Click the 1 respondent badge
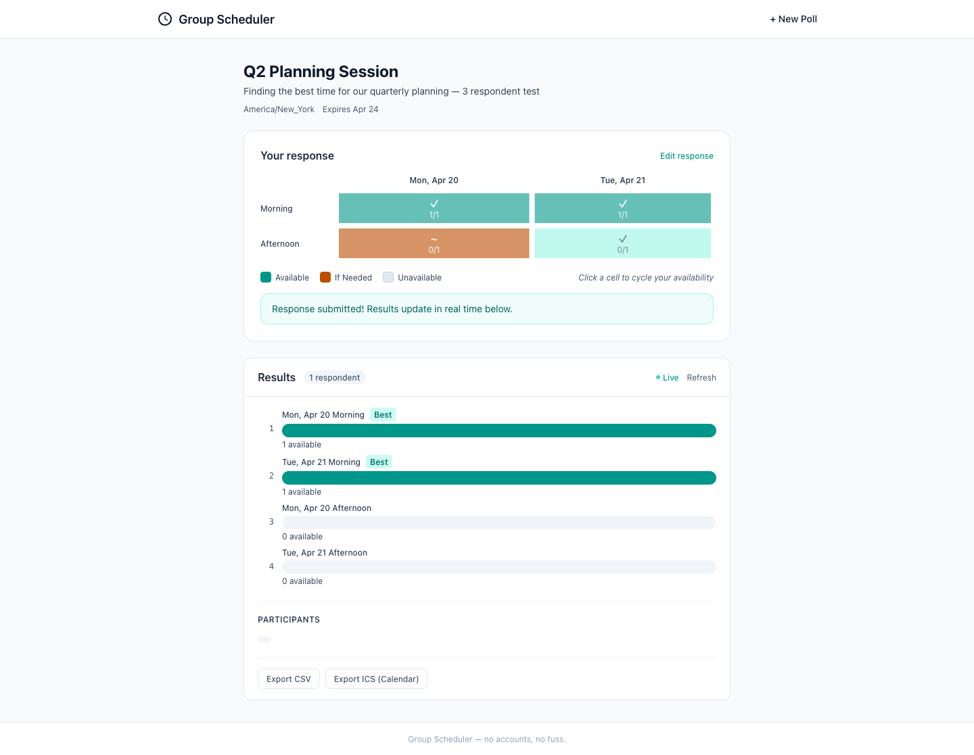This screenshot has height=755, width=974. (x=334, y=378)
